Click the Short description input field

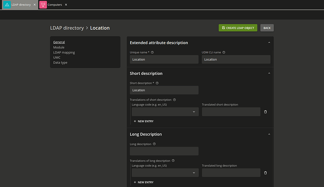[x=164, y=90]
